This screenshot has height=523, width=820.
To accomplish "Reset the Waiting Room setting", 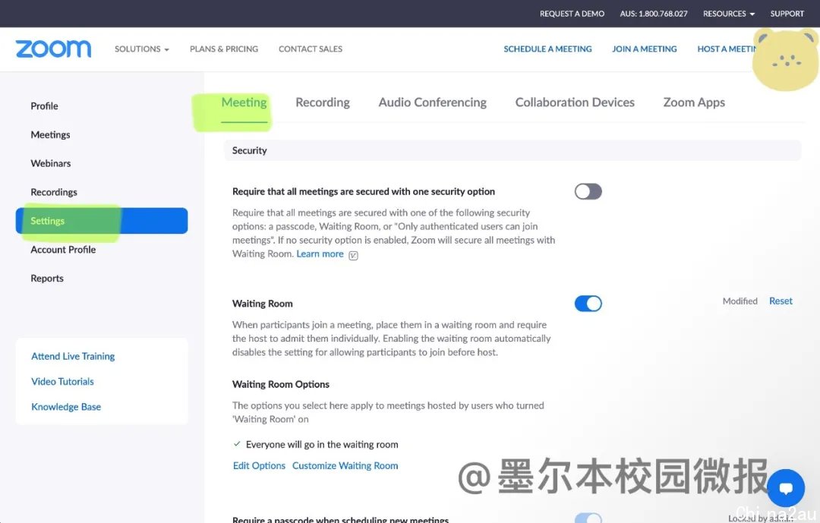I will (x=781, y=301).
